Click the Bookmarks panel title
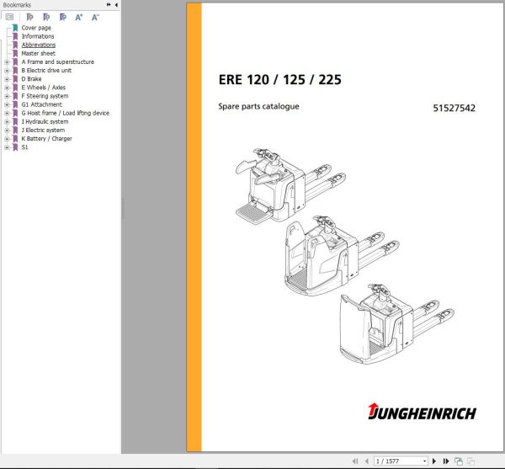Screen dimensions: 505x469 tap(17, 5)
